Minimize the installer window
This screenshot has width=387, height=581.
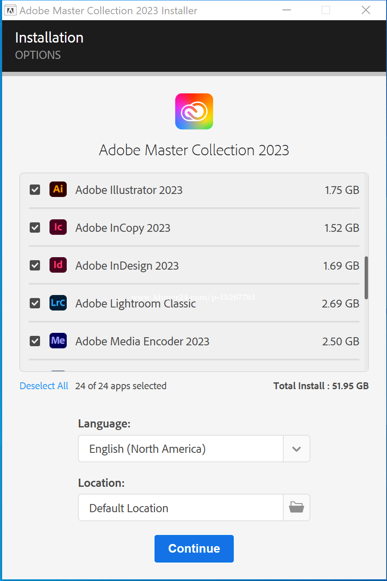point(287,10)
